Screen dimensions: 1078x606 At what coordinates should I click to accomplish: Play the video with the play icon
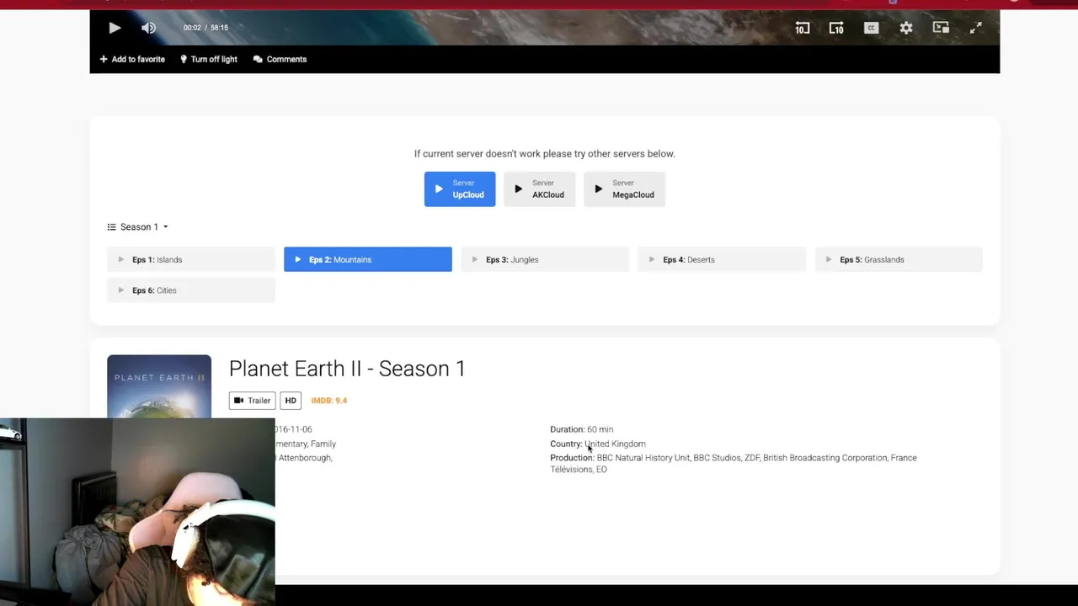click(x=115, y=28)
